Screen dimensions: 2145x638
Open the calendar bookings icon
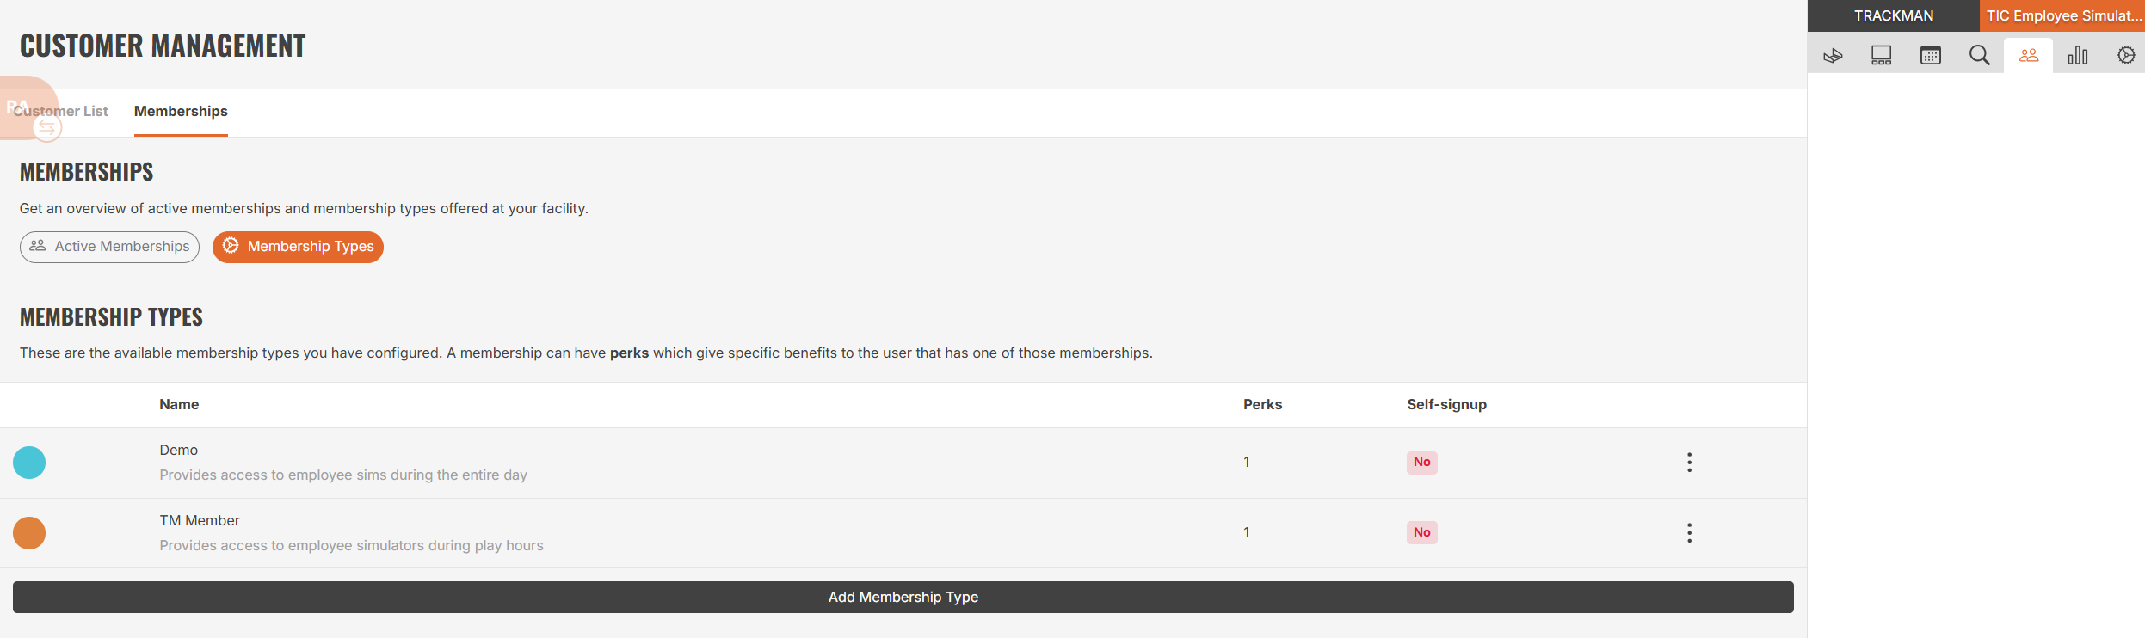(x=1931, y=56)
